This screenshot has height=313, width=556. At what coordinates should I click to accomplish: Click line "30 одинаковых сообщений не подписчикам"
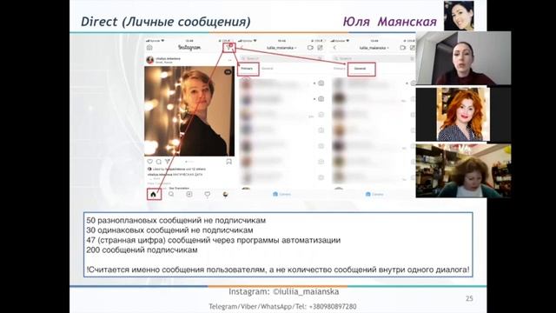169,230
